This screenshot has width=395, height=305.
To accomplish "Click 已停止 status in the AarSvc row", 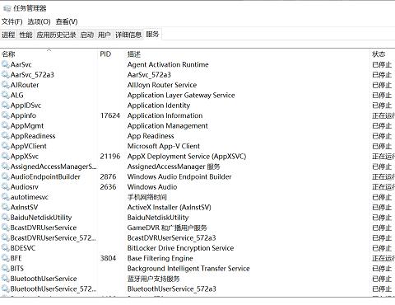I will 382,64.
